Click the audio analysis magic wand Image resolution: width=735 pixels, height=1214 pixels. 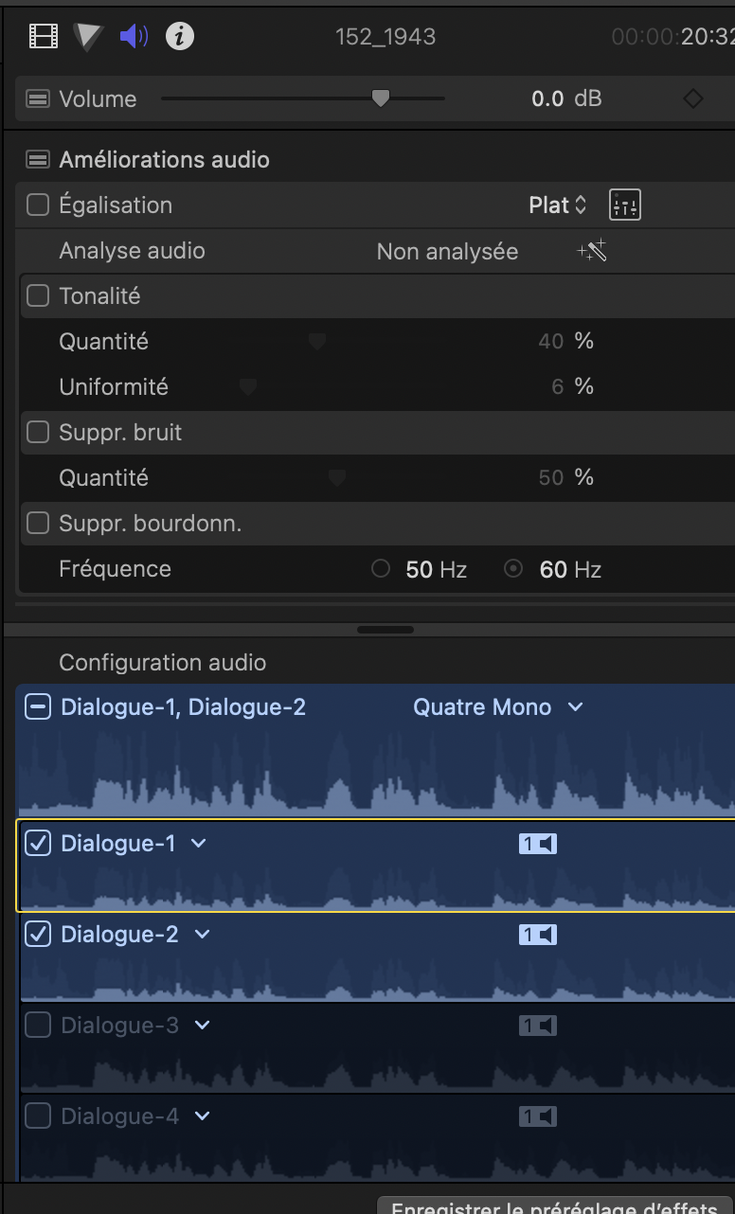[x=592, y=251]
